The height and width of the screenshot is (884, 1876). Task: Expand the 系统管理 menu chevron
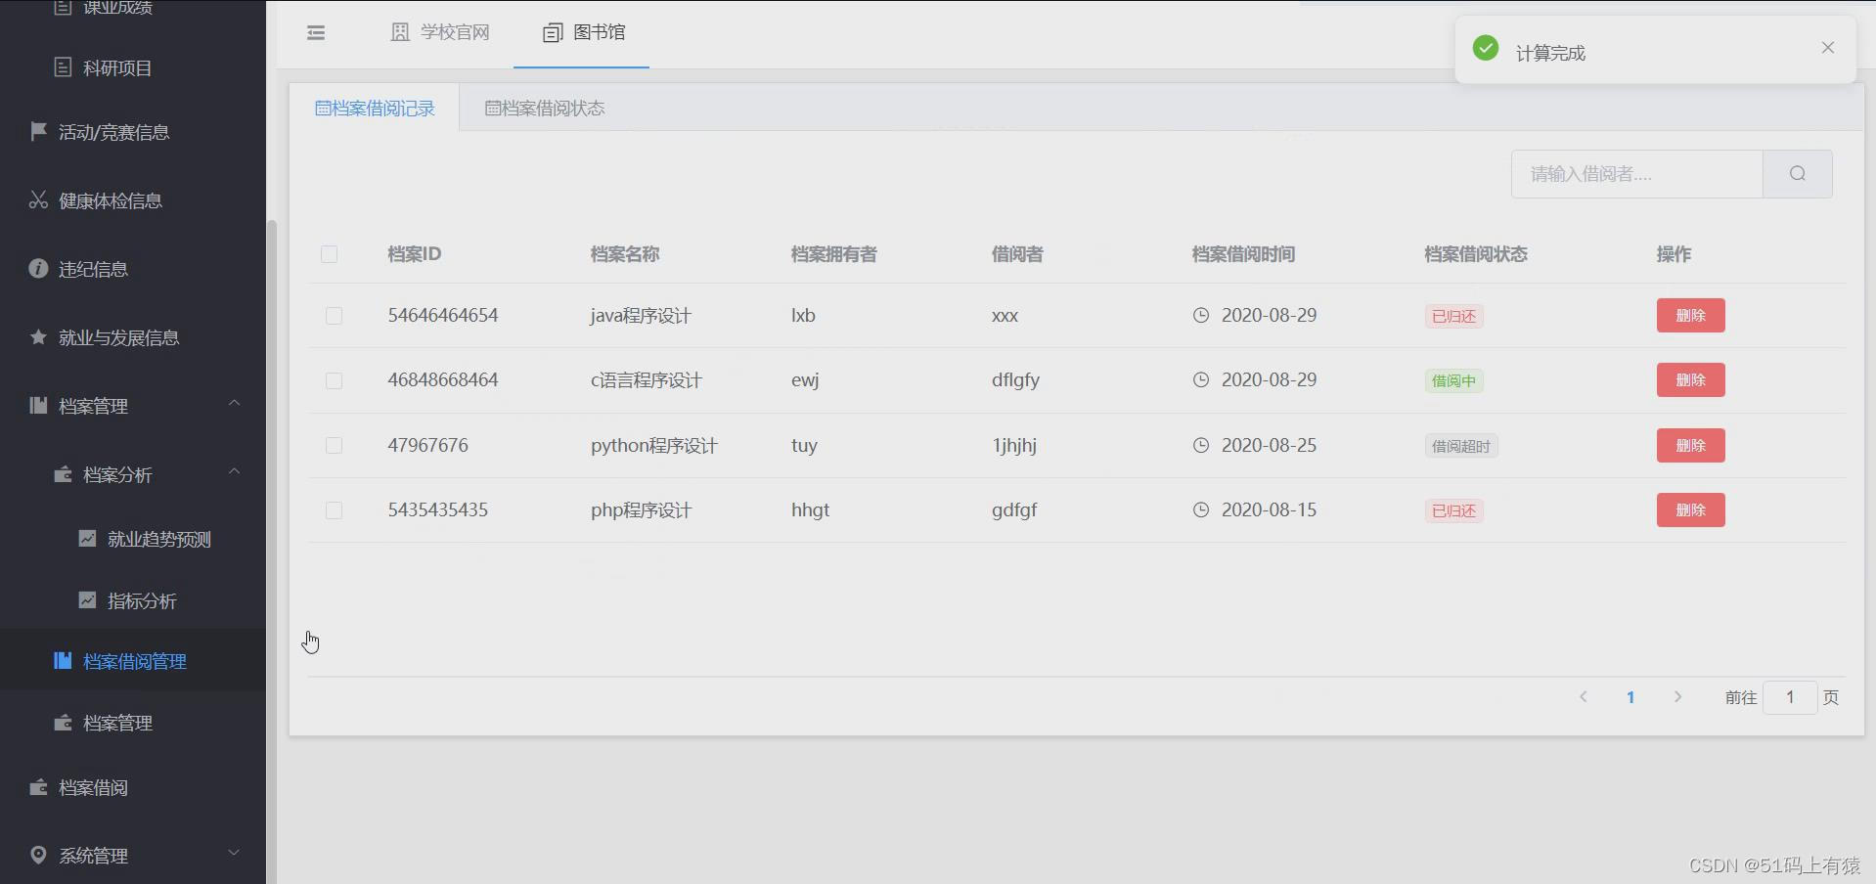234,853
